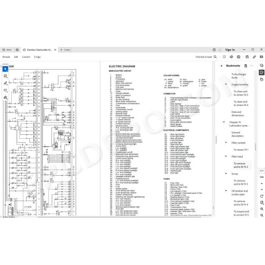Screen dimensions: 265x265
Task: Zoom out with the magnifier minus icon
Action: click(262, 215)
